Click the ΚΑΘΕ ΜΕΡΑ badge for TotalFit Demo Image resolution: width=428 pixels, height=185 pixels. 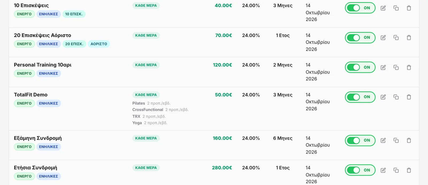[146, 95]
